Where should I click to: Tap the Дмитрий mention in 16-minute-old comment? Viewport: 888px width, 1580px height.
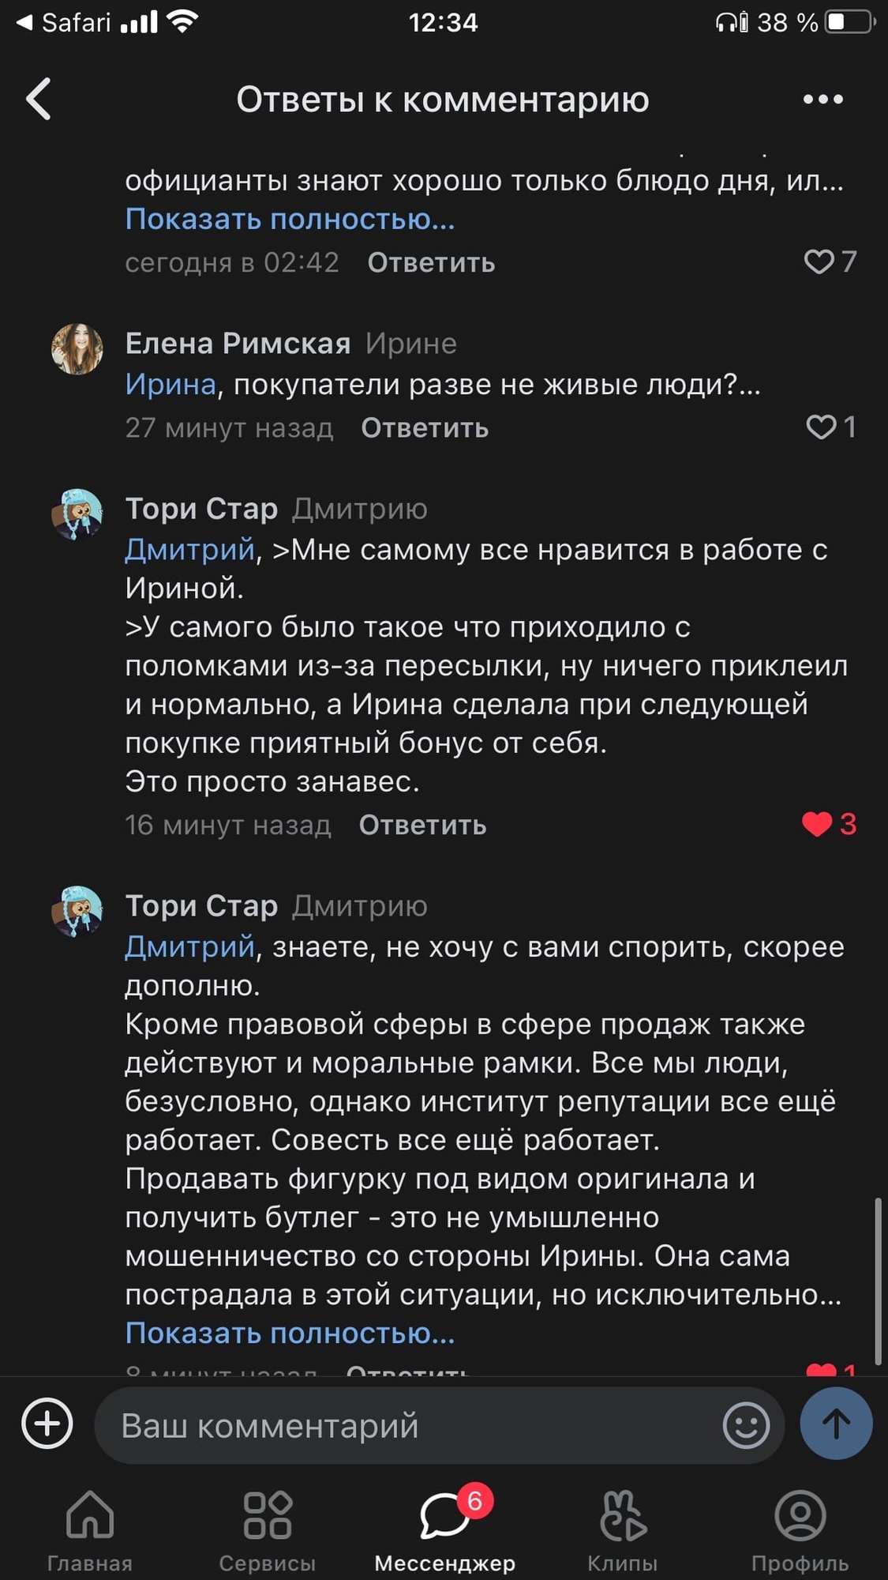tap(189, 549)
